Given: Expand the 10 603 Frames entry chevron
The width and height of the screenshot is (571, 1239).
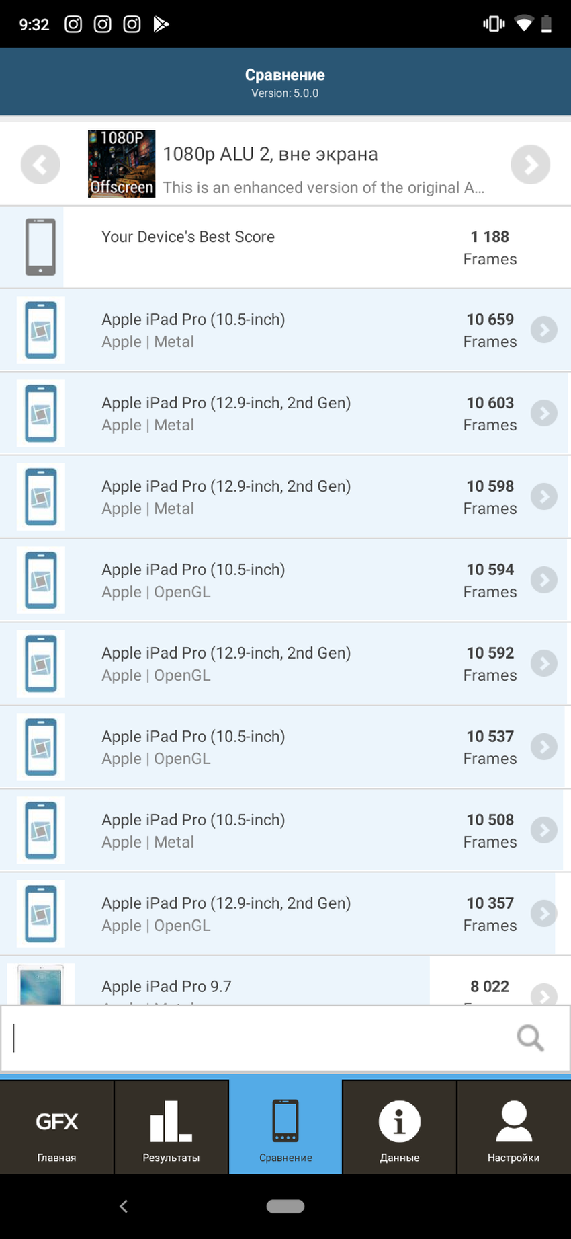Looking at the screenshot, I should (543, 413).
